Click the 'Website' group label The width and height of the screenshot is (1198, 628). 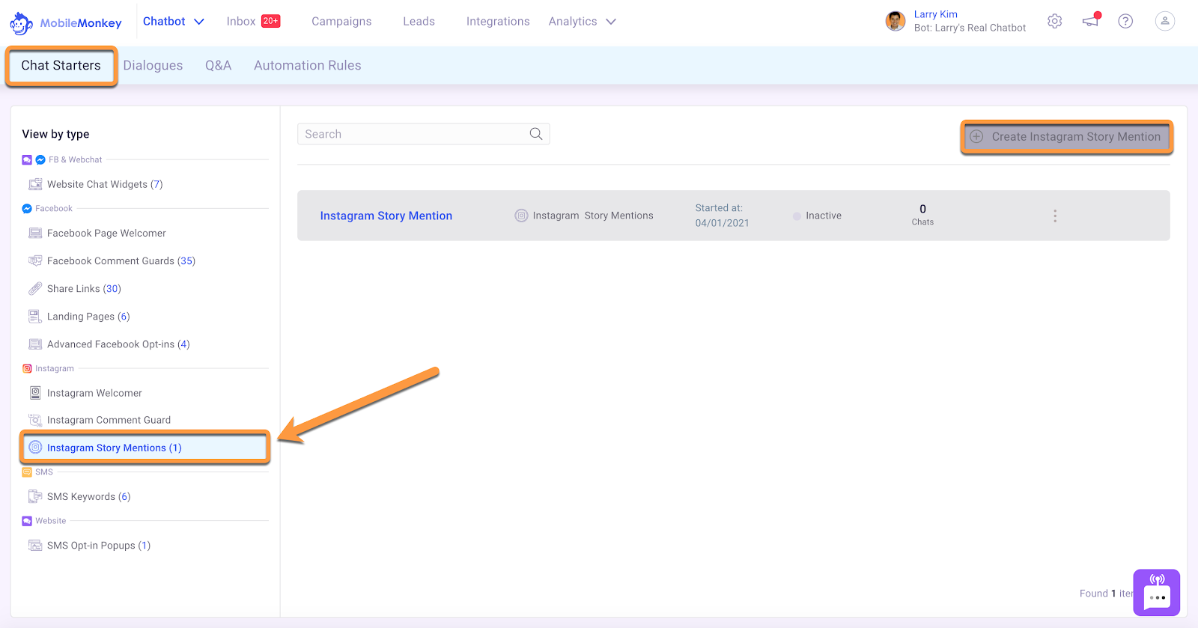coord(51,520)
